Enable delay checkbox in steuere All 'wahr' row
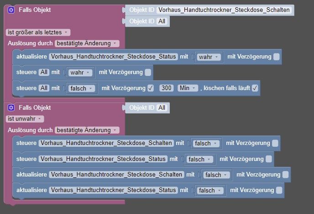This screenshot has height=214, width=314. [x=148, y=72]
